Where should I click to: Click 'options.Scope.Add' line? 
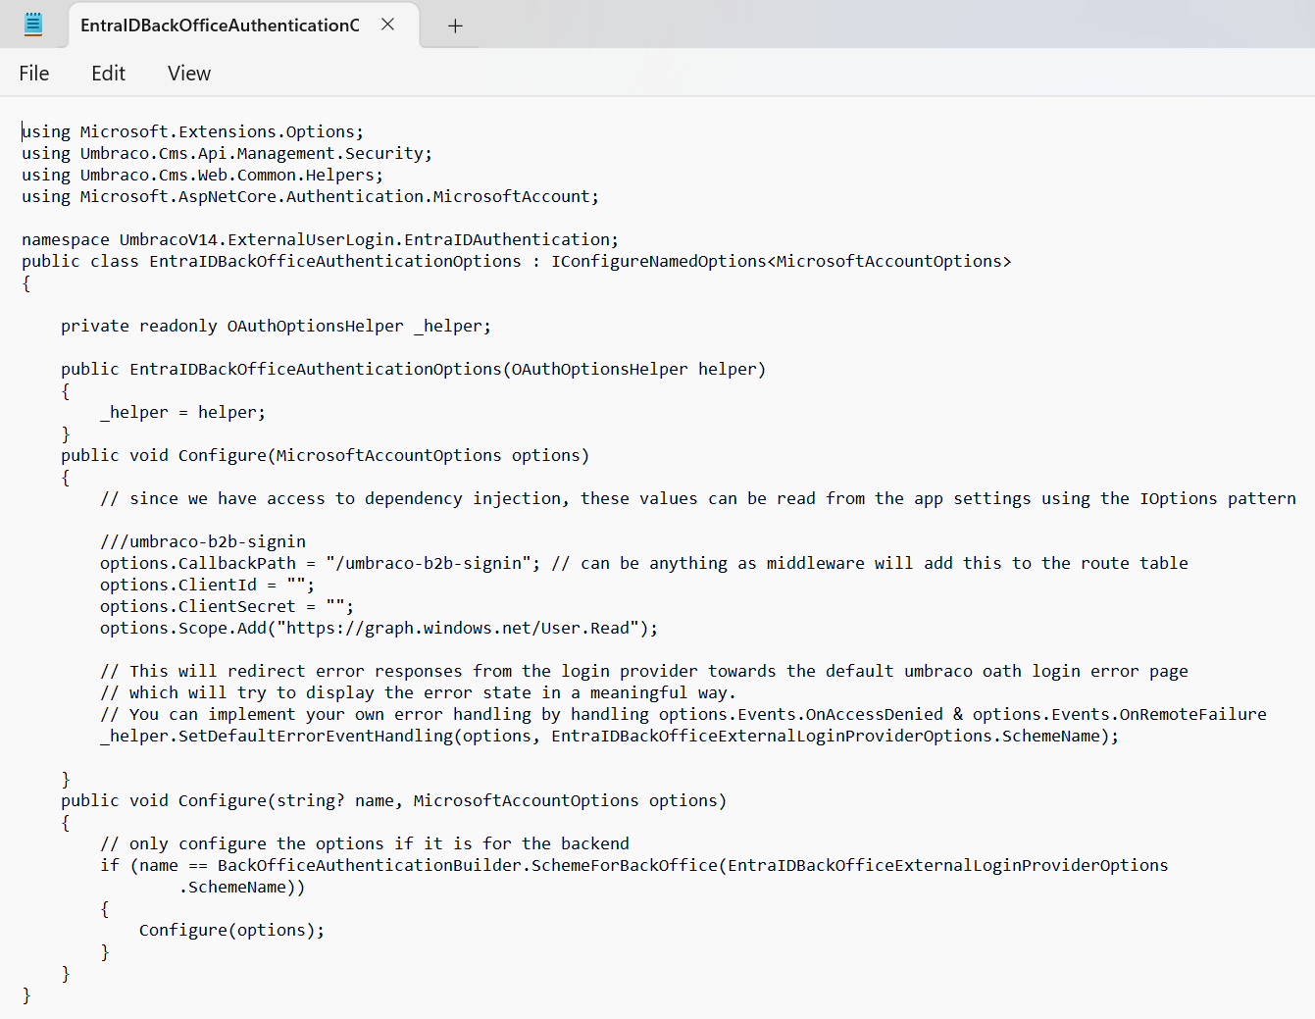click(x=379, y=628)
